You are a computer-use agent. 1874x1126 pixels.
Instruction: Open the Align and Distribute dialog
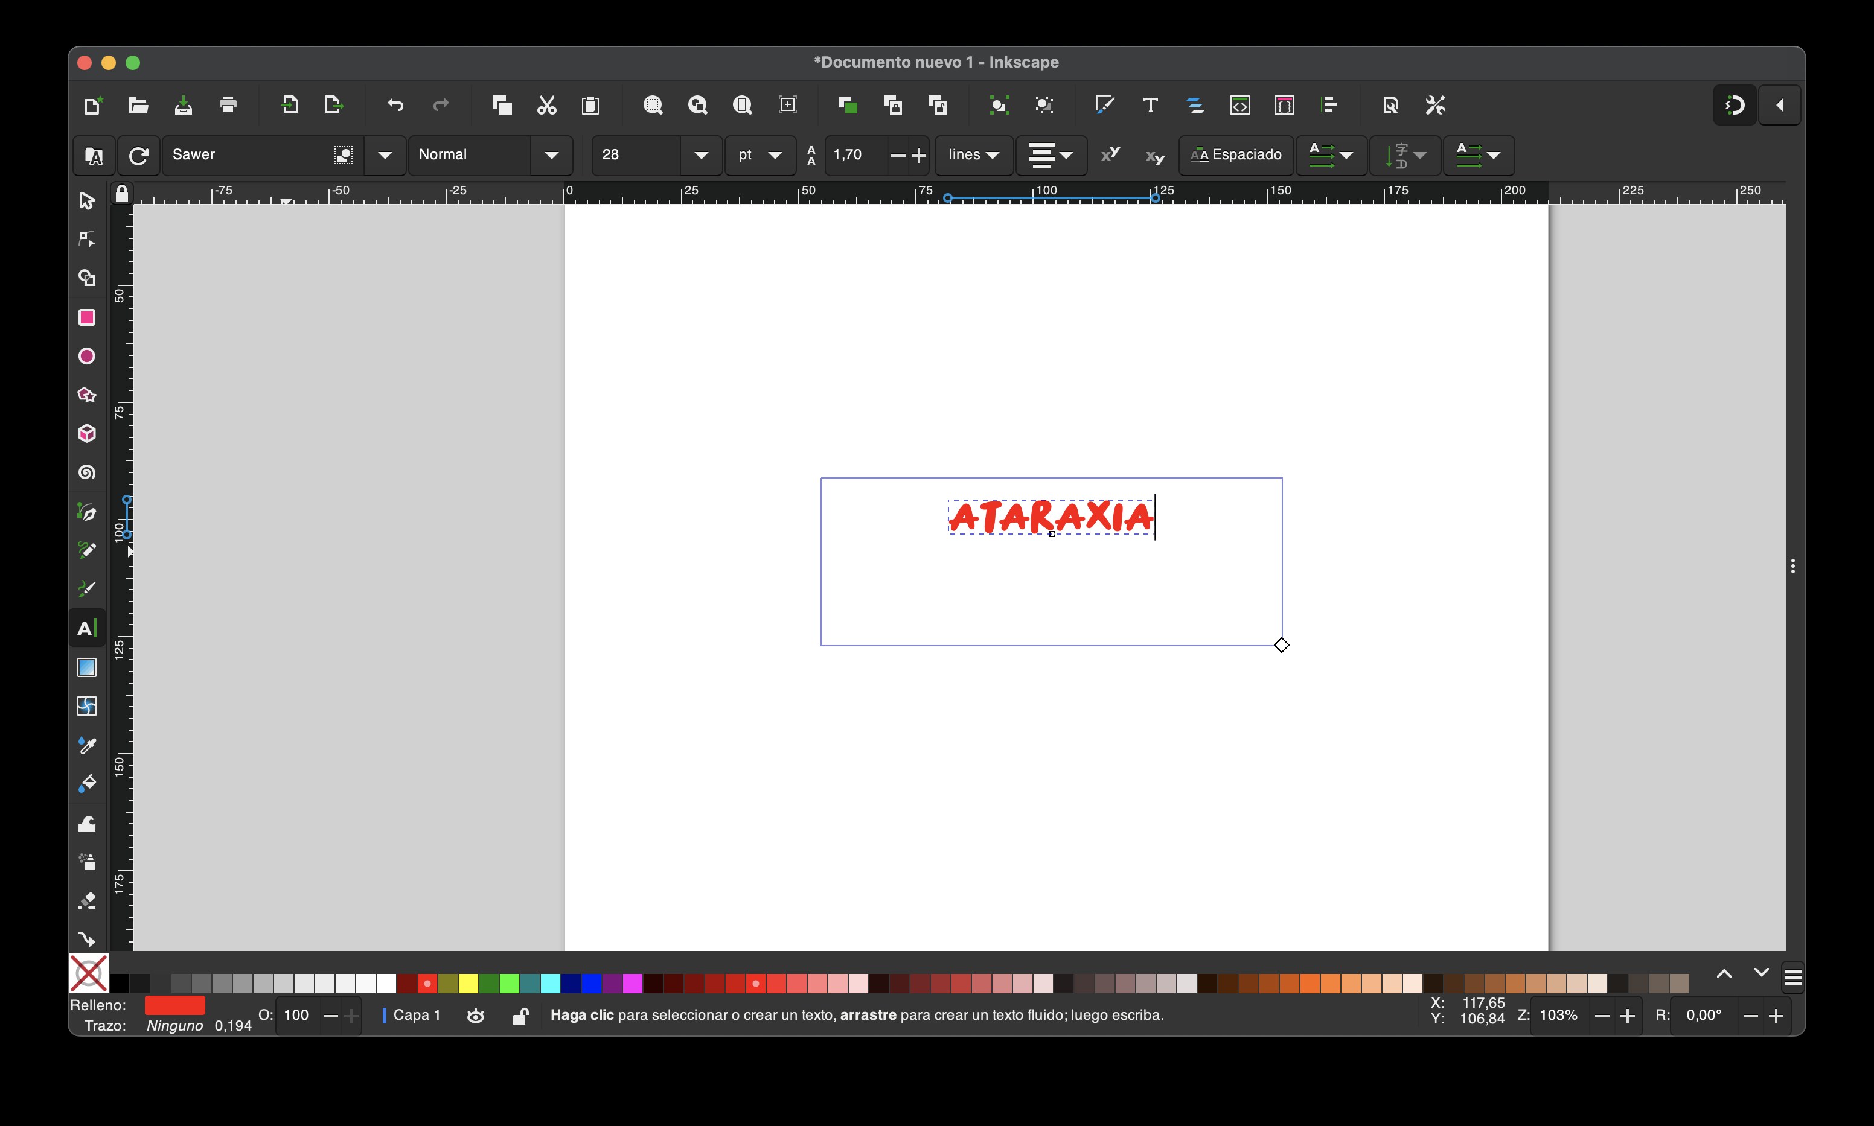point(1329,106)
